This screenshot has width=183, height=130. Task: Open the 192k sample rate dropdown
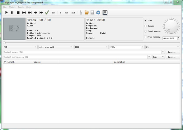127,47
